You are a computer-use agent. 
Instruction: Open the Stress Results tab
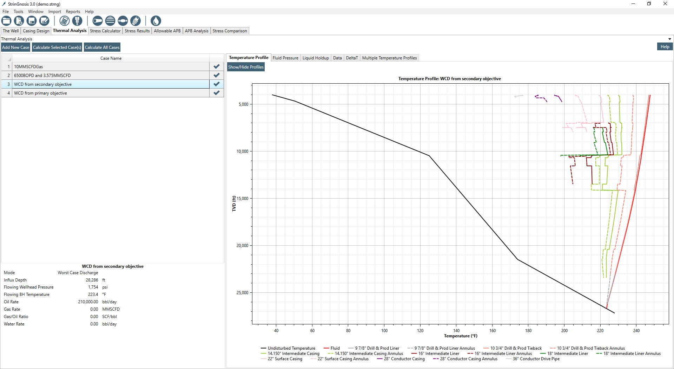coord(137,31)
